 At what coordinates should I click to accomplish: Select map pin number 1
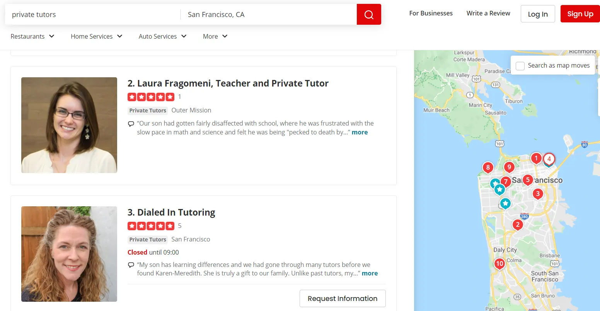[536, 158]
